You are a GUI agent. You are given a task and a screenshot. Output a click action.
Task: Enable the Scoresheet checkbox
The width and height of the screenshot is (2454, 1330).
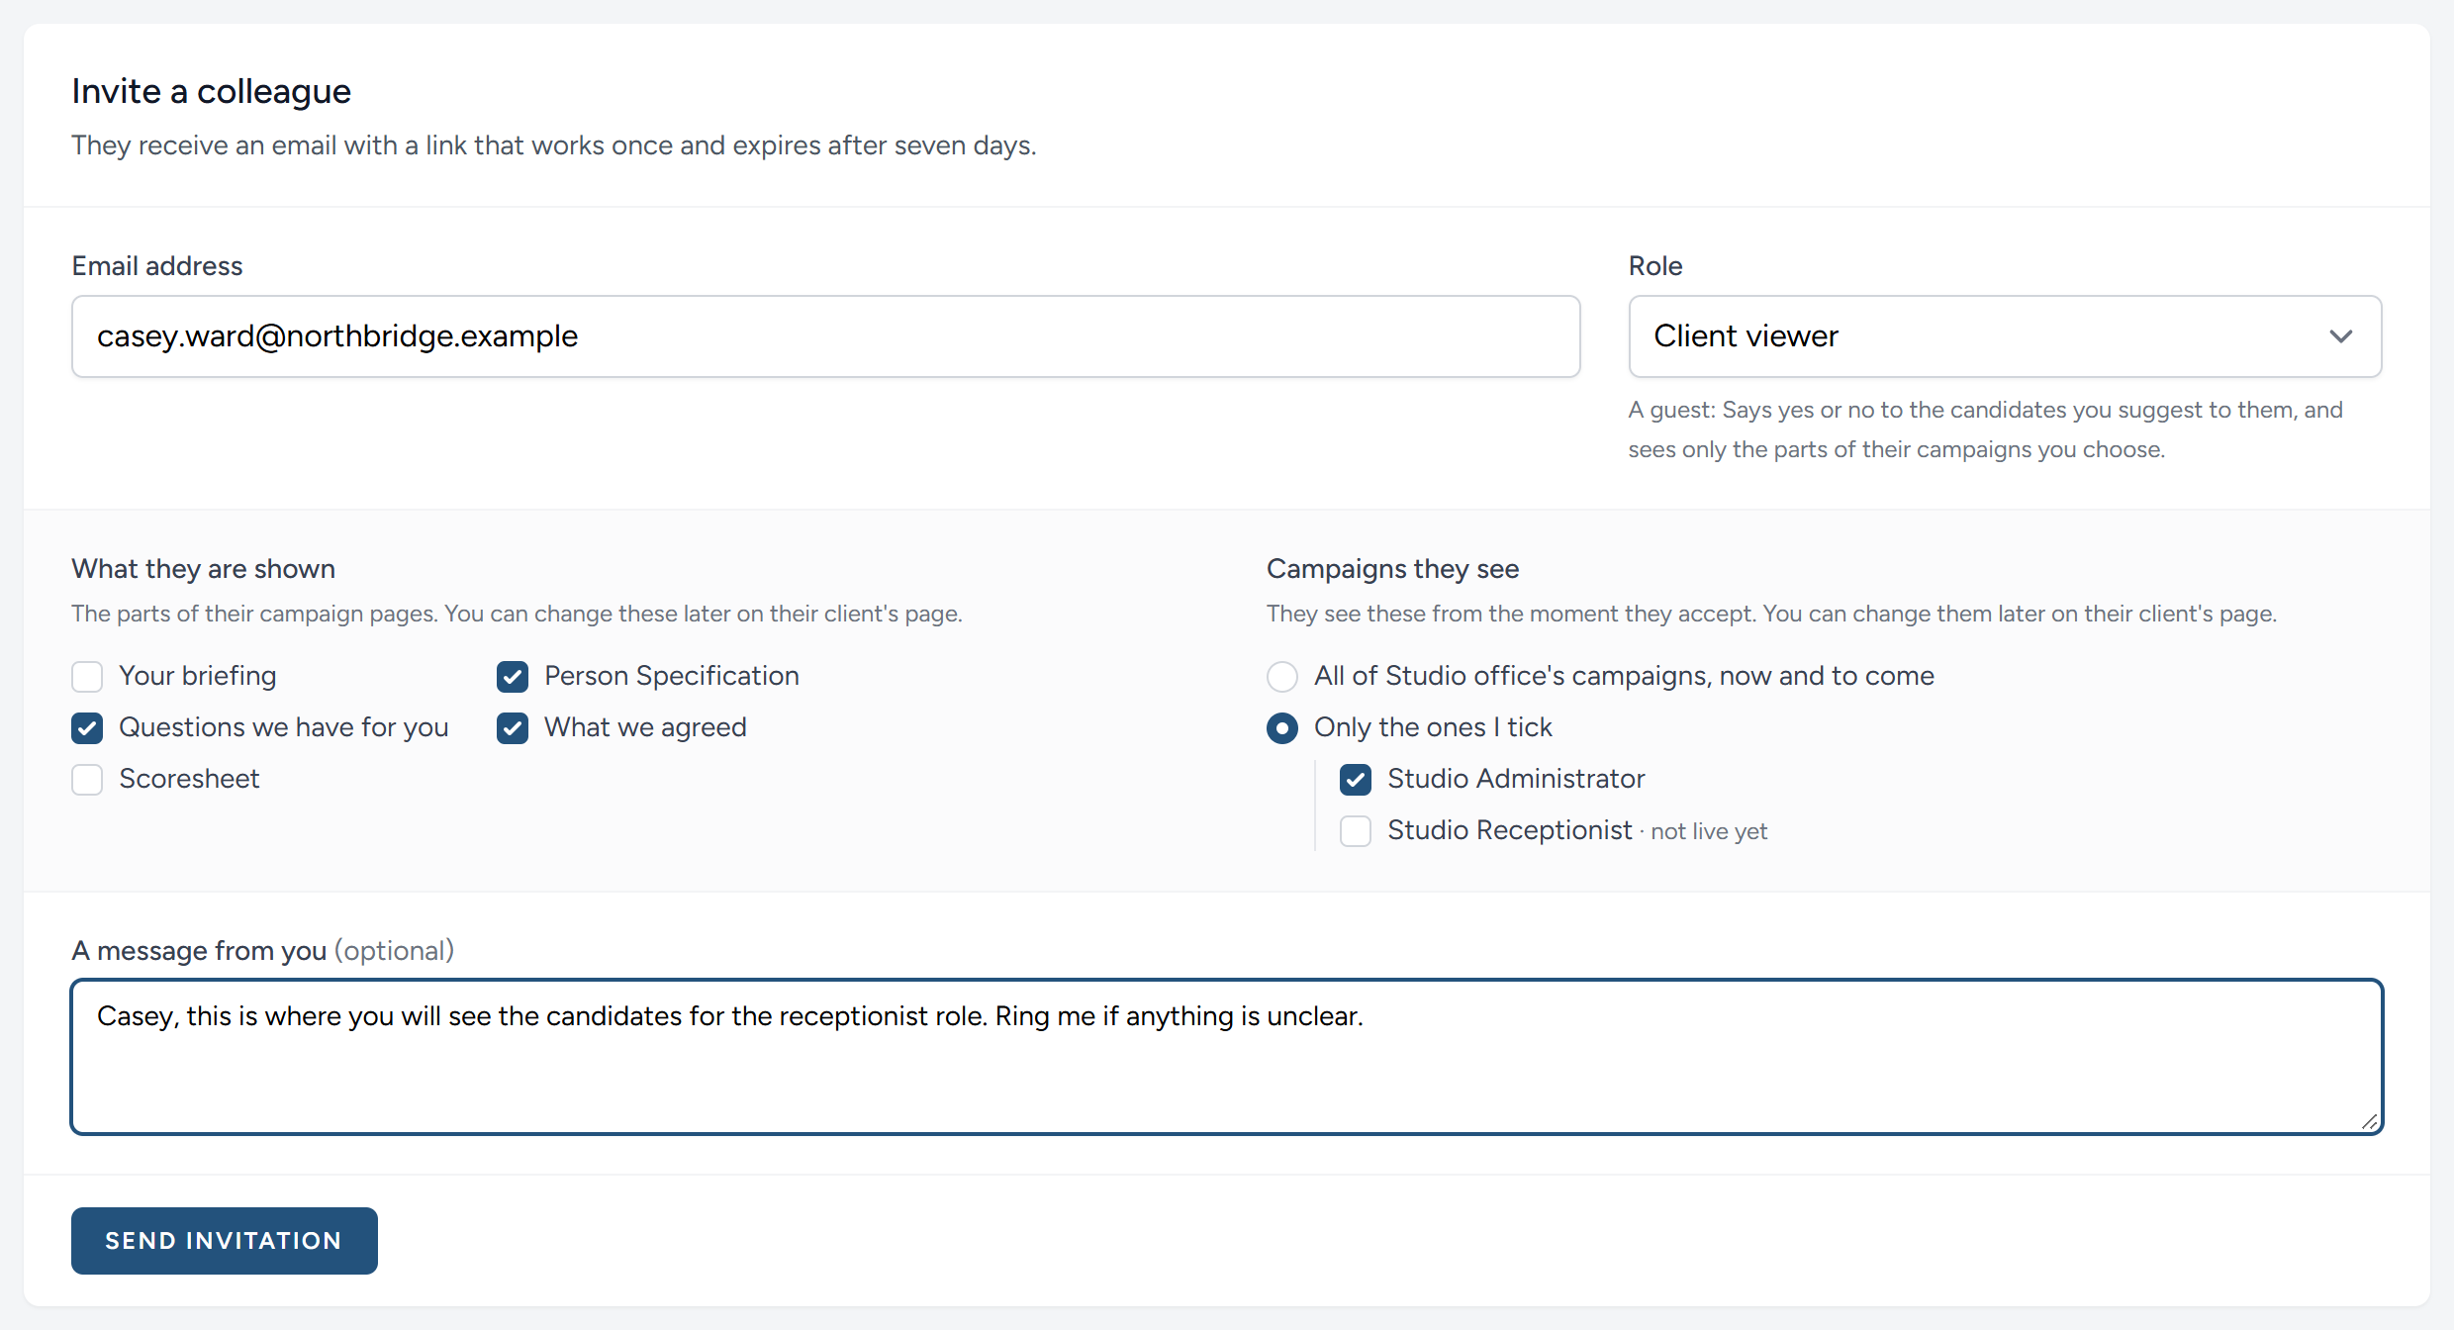pos(87,780)
